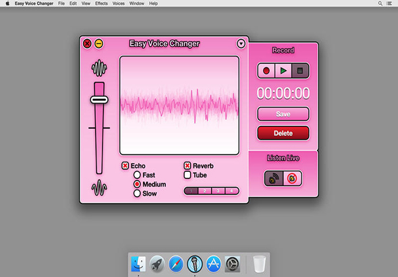Click the pitch slider handle
Viewport: 398px width, 277px height.
coord(99,100)
